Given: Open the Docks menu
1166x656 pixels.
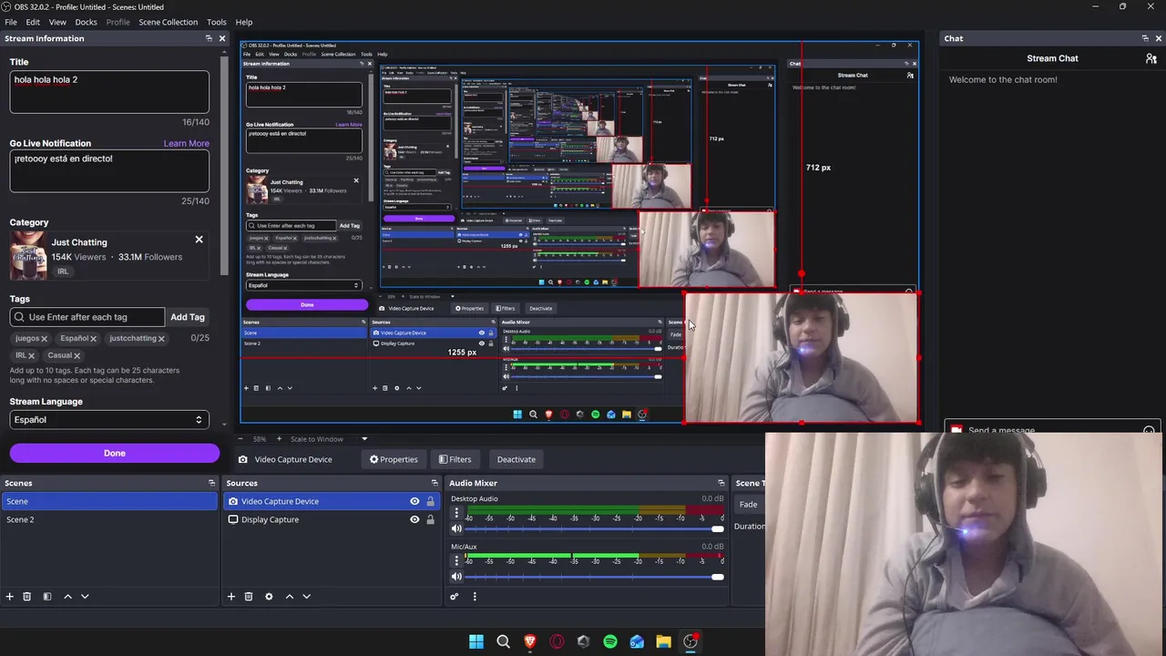Looking at the screenshot, I should (86, 22).
